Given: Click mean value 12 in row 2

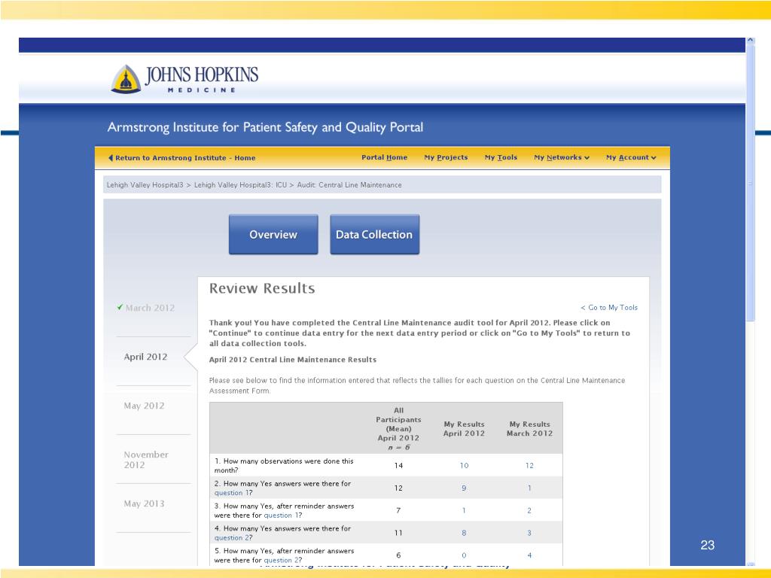Looking at the screenshot, I should [x=398, y=488].
